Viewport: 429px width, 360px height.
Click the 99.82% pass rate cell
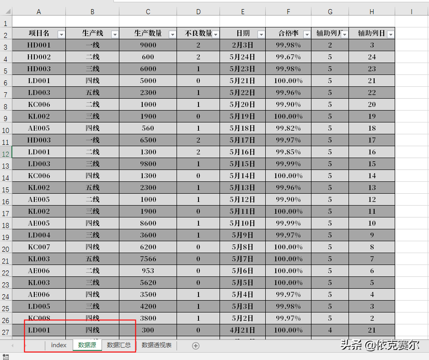[x=289, y=128]
